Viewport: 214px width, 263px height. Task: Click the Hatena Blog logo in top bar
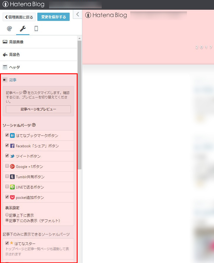click(24, 4)
